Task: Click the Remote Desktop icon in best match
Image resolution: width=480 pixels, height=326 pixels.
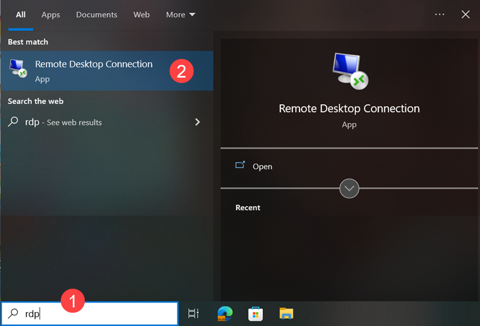Action: (18, 68)
